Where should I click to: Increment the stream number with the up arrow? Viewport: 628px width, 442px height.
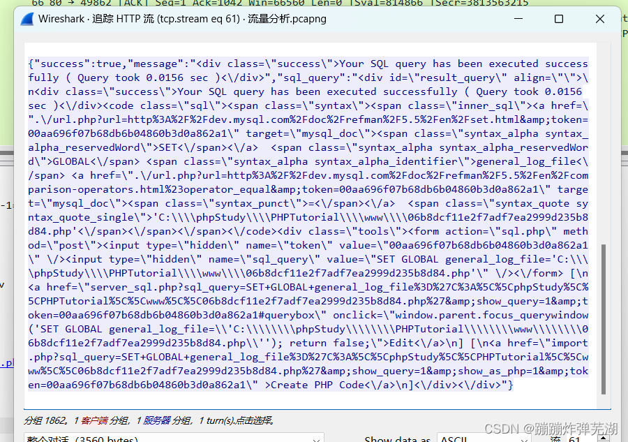pos(603,438)
